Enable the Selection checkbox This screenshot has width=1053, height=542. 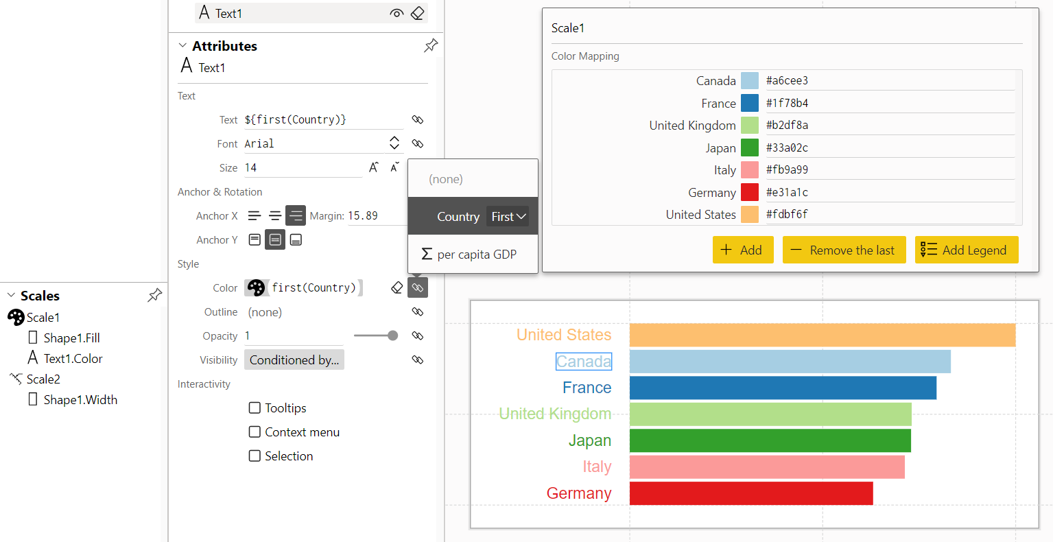click(255, 456)
